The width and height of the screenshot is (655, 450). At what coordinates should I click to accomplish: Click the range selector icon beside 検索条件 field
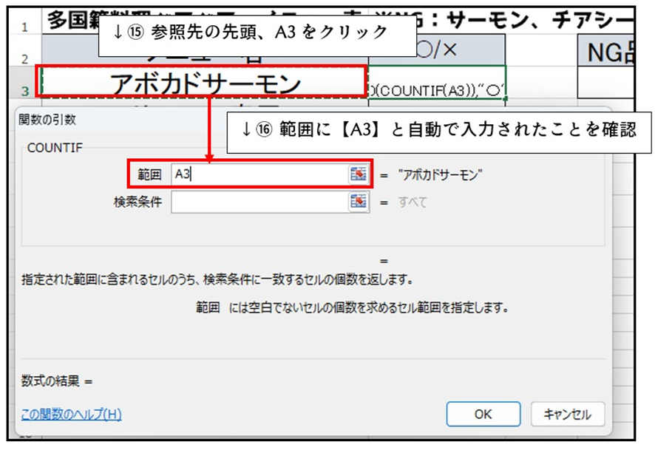(x=359, y=202)
